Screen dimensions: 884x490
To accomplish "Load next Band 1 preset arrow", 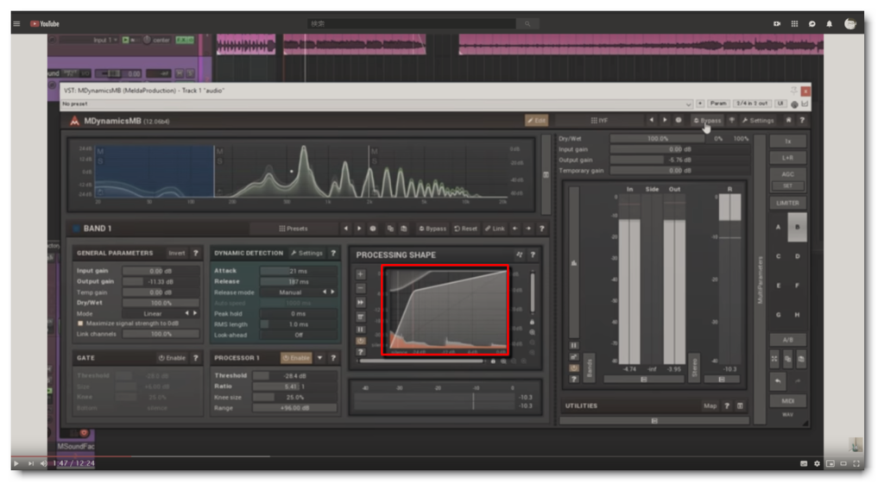I will pos(359,229).
